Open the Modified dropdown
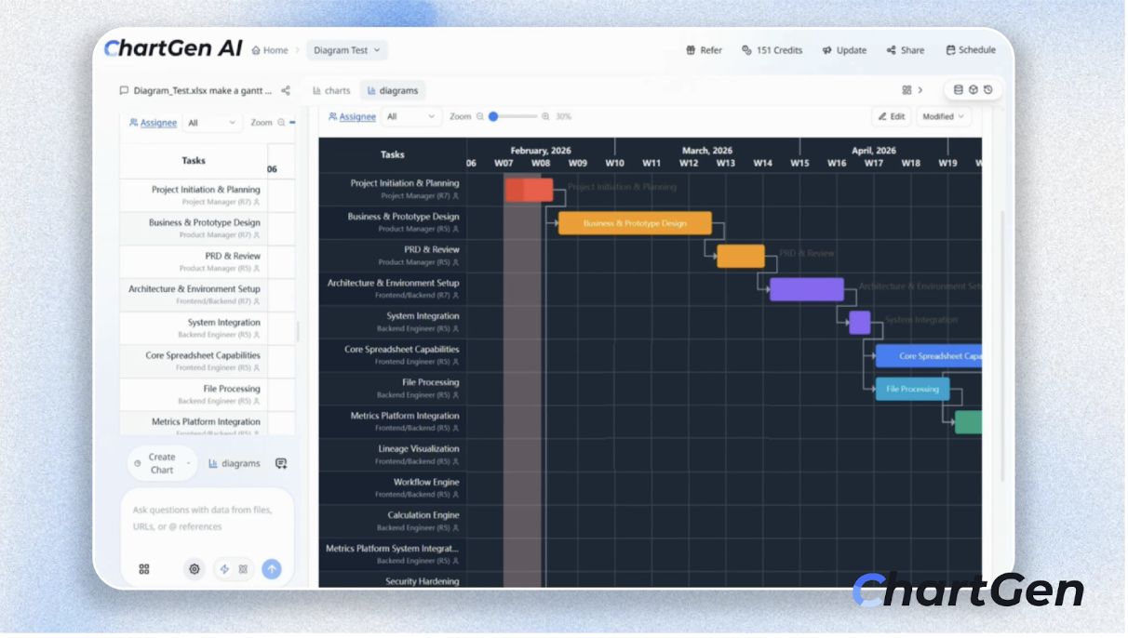The image size is (1128, 638). (x=944, y=117)
